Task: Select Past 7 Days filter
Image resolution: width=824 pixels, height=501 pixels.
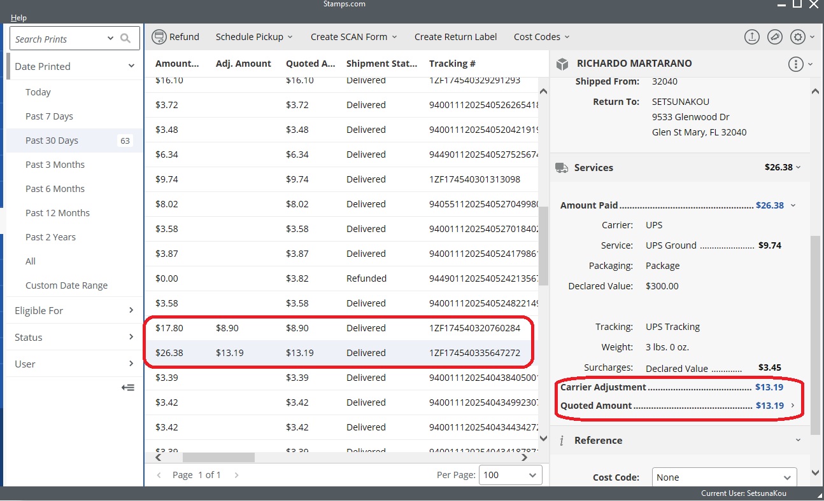Action: (49, 116)
